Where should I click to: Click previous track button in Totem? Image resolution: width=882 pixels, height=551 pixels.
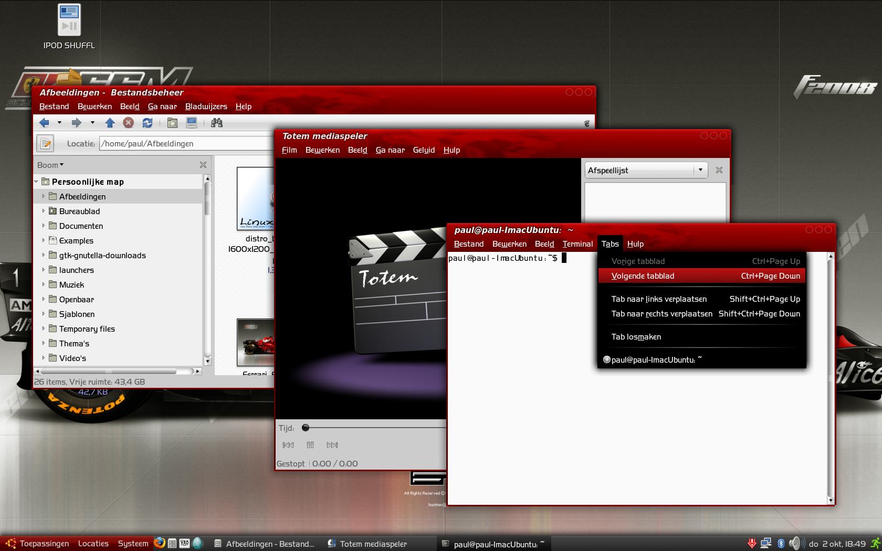click(288, 445)
